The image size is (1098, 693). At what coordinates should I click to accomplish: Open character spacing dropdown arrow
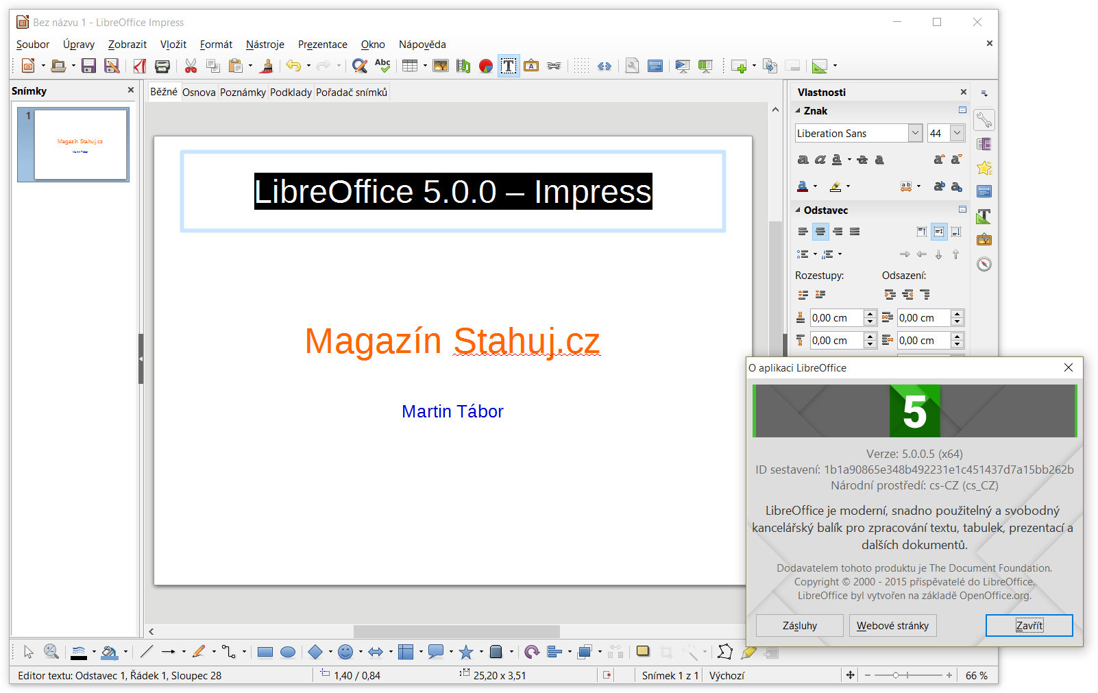pyautogui.click(x=918, y=186)
